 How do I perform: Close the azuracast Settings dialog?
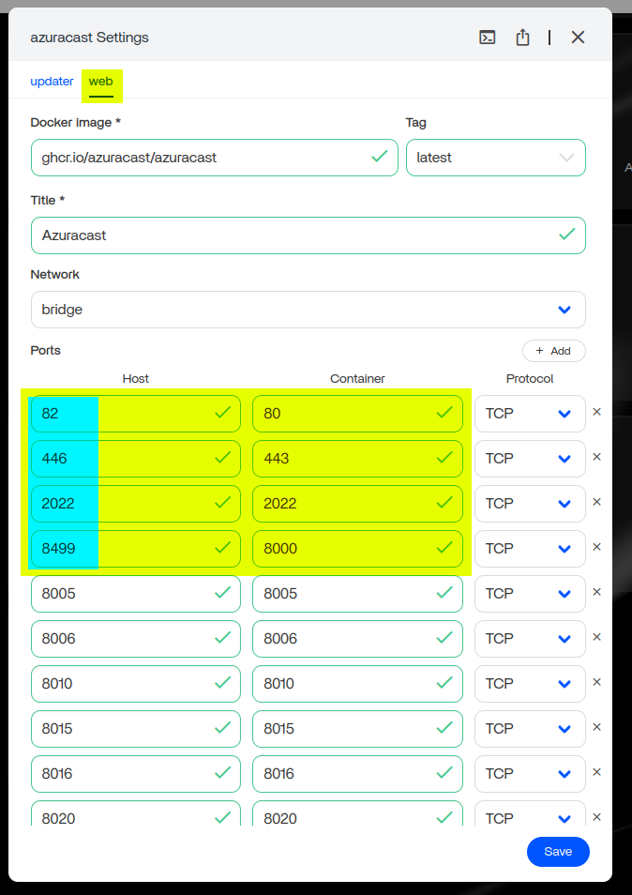pyautogui.click(x=578, y=38)
